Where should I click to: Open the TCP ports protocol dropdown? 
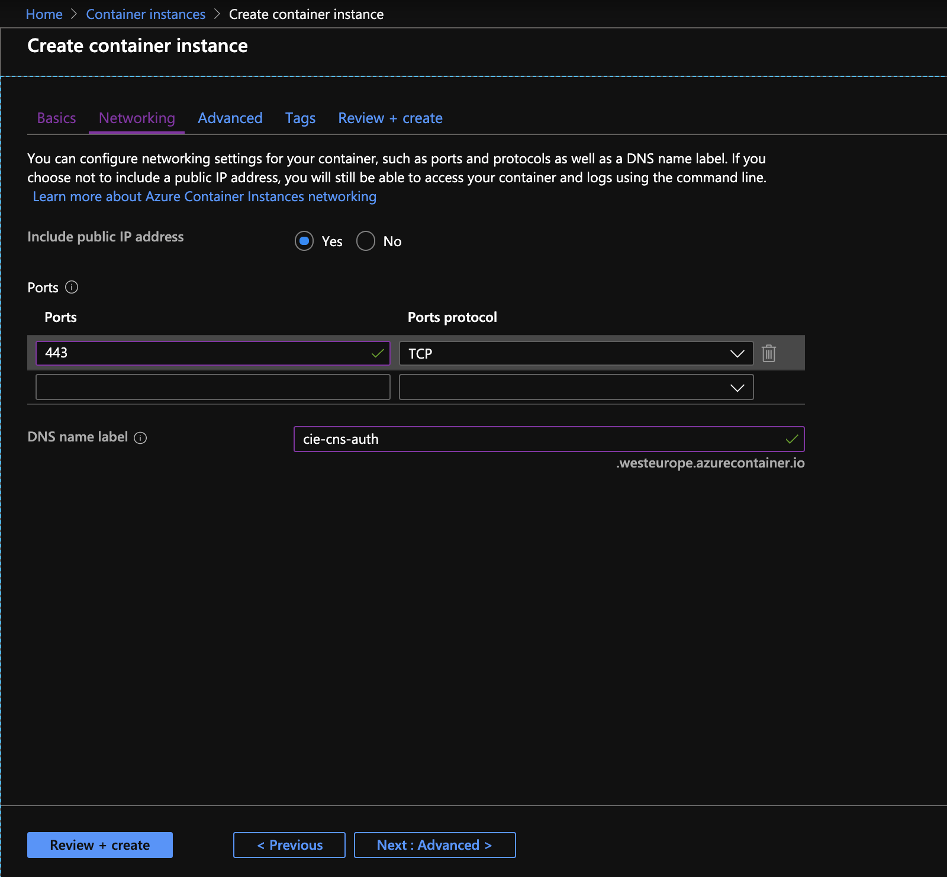click(x=576, y=353)
